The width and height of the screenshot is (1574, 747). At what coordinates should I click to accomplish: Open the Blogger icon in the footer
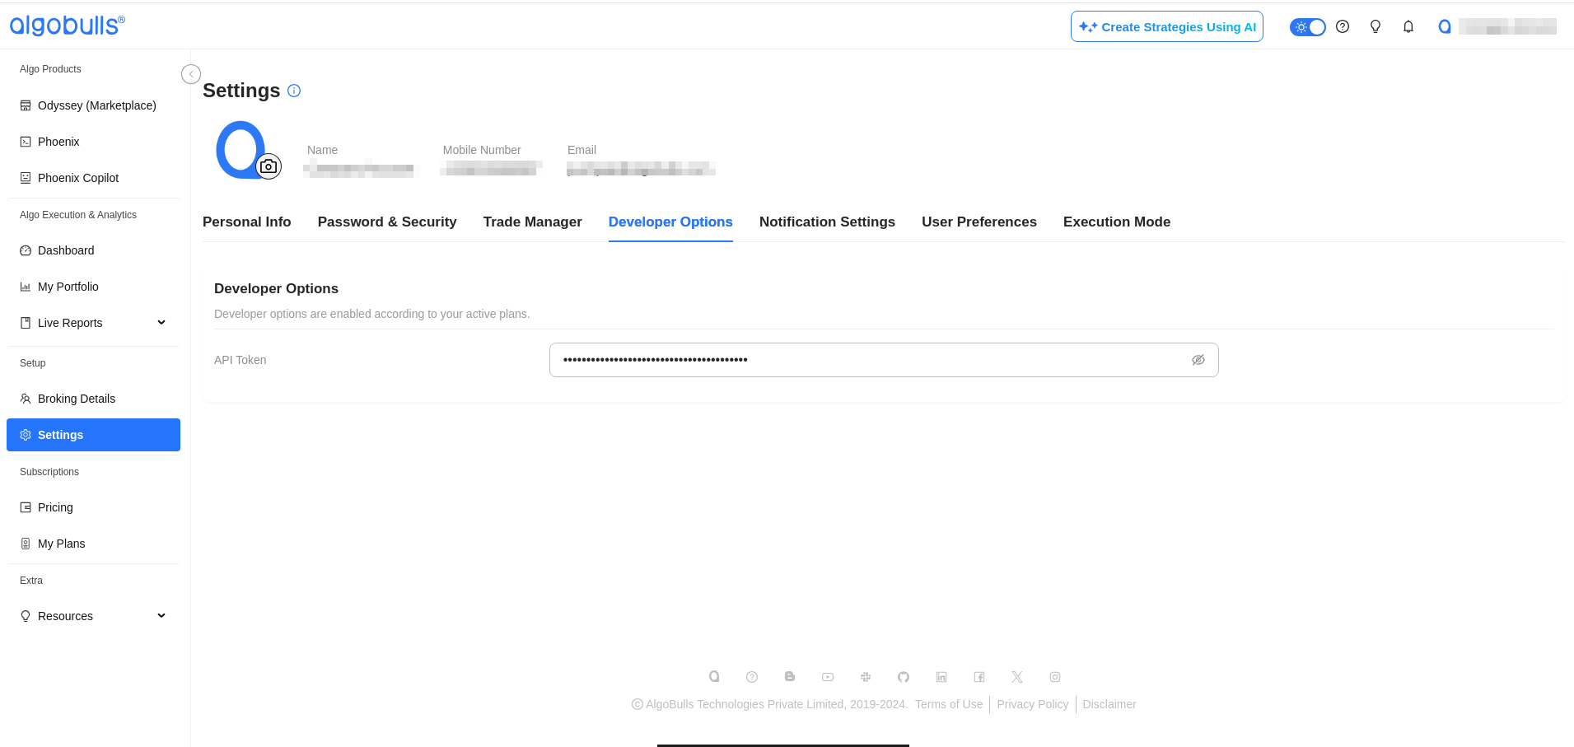(790, 677)
